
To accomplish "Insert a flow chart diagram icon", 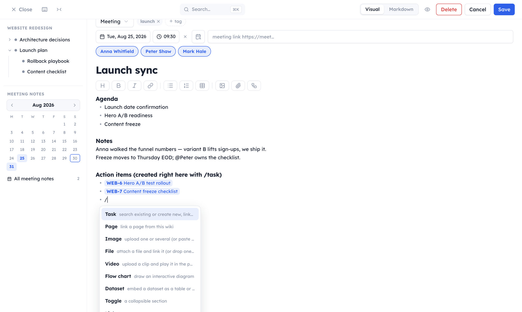I will click(254, 86).
